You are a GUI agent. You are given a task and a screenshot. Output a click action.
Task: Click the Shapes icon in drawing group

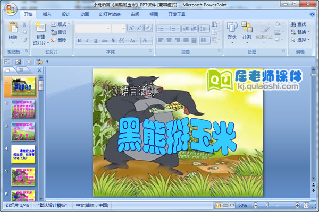click(232, 27)
